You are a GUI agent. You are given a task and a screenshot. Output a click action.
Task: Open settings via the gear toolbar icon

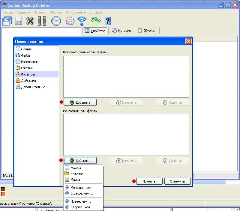click(70, 21)
